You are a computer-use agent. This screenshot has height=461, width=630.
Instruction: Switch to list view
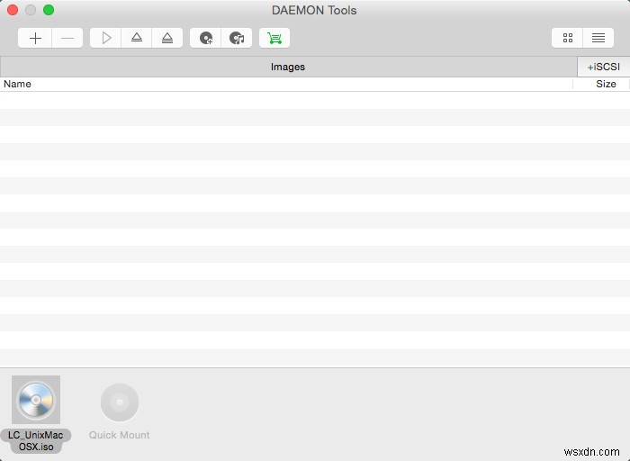(598, 38)
